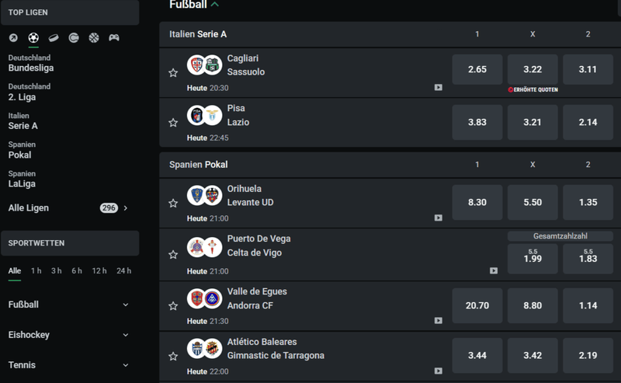Star the Pisa vs Lazio match
The height and width of the screenshot is (383, 621).
pos(173,123)
